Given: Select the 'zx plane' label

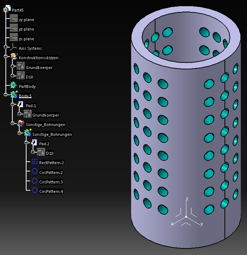Looking at the screenshot, I should (27, 39).
